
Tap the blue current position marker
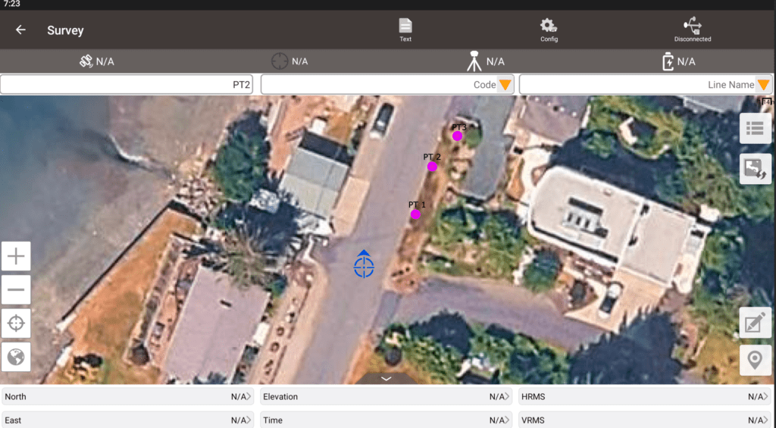pyautogui.click(x=364, y=264)
